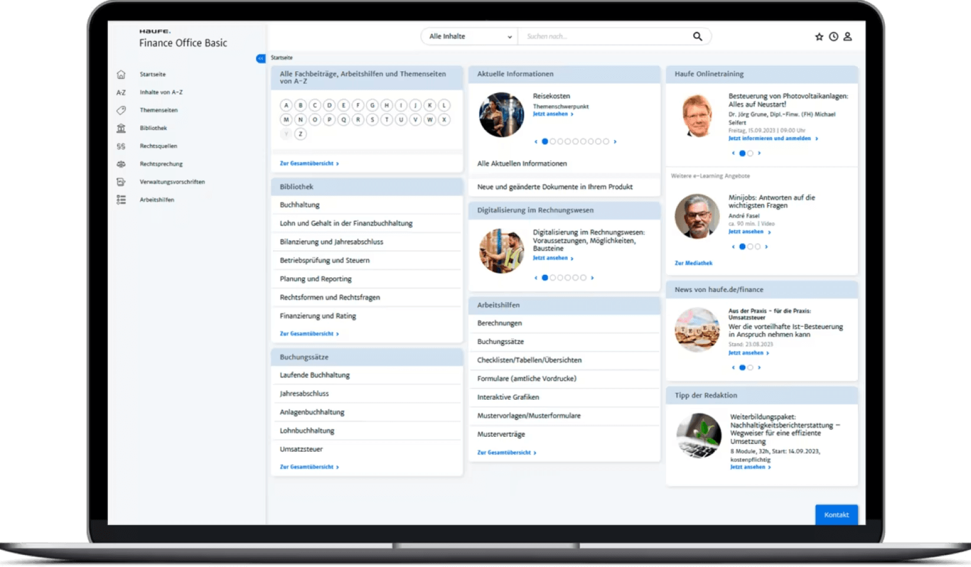Click the search magnifier icon
Screen dimensions: 971x567
697,37
